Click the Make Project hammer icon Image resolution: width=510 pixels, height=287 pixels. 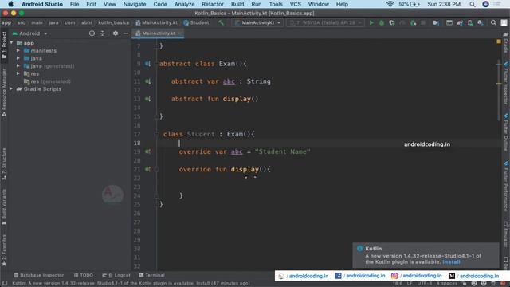click(x=221, y=23)
